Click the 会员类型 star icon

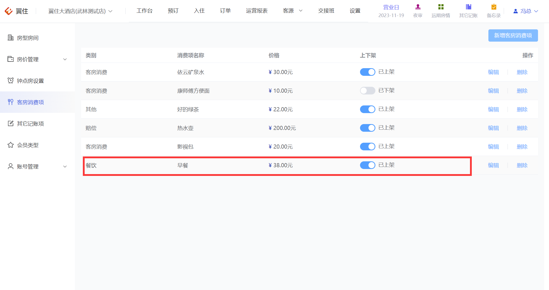pyautogui.click(x=10, y=145)
